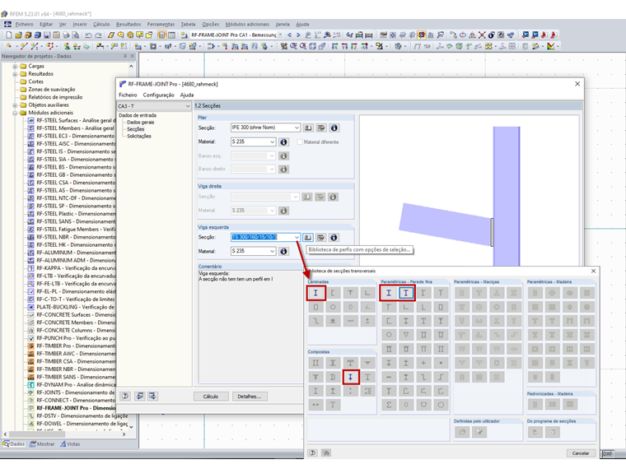Click Save diskette icon in main toolbar

(x=47, y=35)
